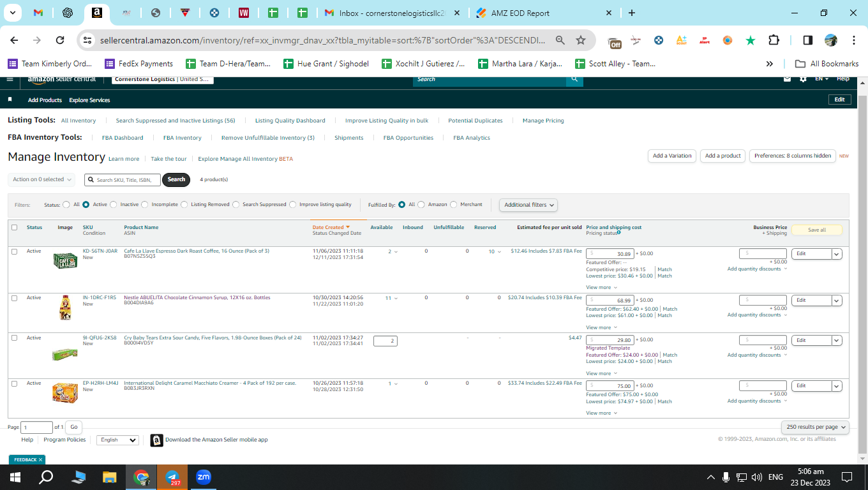Check the Cafe La Llave row checkbox

click(15, 251)
